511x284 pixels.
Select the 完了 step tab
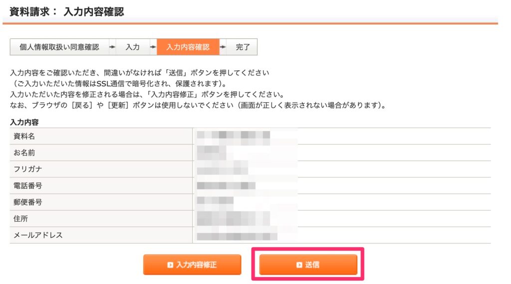[x=243, y=47]
